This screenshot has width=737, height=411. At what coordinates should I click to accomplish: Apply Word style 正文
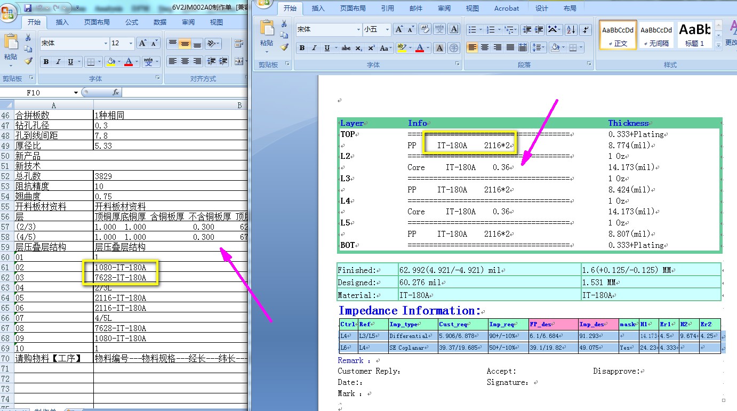[x=618, y=35]
